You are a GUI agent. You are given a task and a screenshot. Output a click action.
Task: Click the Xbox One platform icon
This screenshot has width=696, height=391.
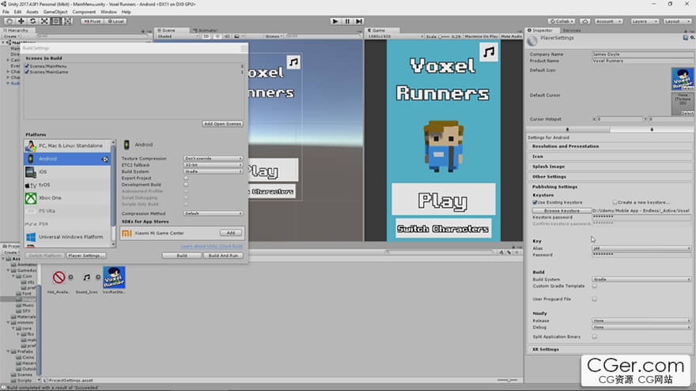31,197
